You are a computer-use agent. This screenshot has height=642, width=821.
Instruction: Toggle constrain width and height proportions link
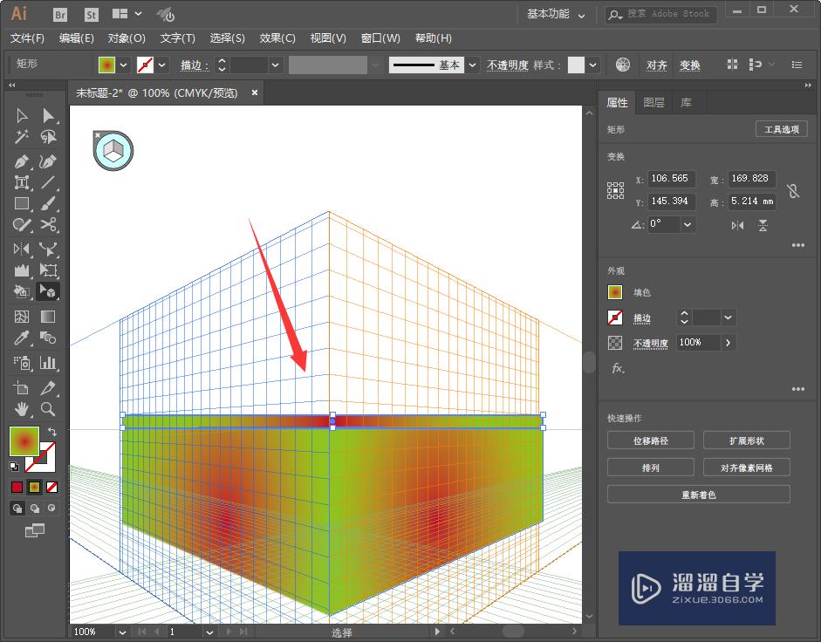(x=792, y=190)
